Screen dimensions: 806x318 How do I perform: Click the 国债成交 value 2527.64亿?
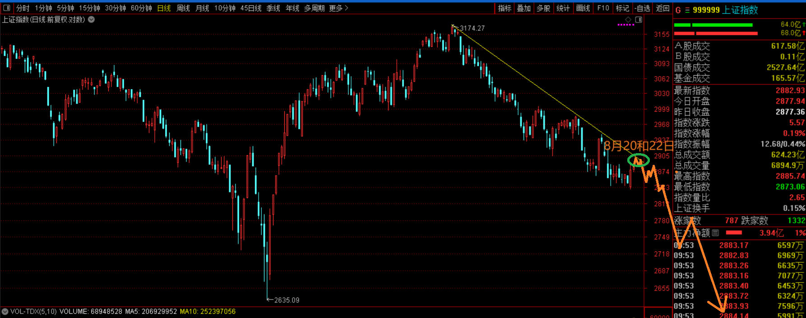coord(785,67)
